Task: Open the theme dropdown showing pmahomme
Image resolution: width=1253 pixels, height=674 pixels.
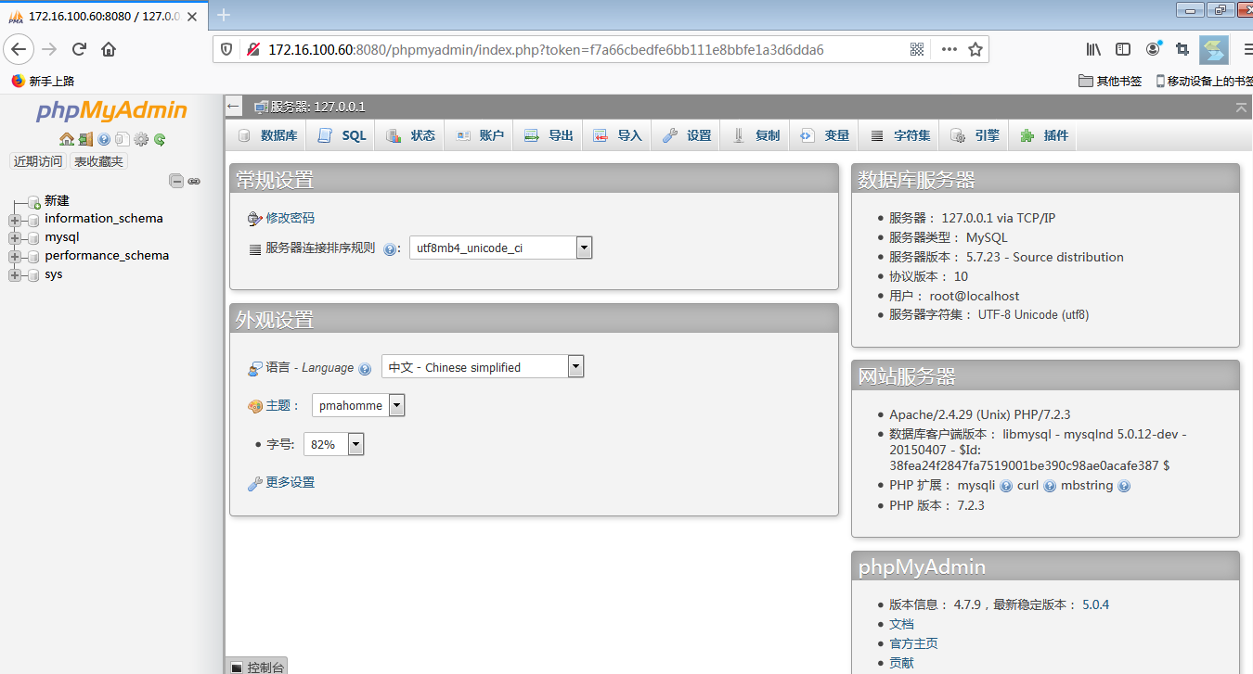Action: coord(358,405)
